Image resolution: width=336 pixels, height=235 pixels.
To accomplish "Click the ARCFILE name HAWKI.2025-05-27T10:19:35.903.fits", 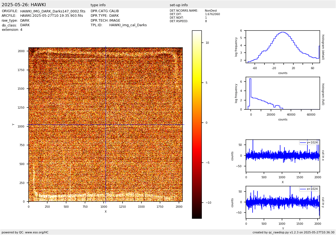I will pyautogui.click(x=52, y=16).
